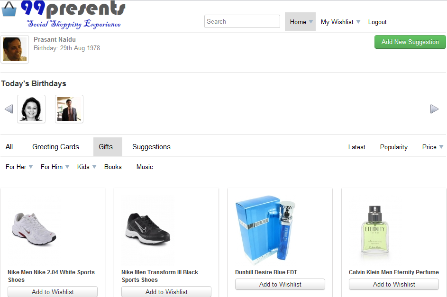Open Prasant Naidu's profile photo

[15, 49]
